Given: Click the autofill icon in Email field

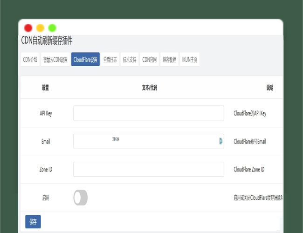Looking at the screenshot, I should click(x=220, y=141).
